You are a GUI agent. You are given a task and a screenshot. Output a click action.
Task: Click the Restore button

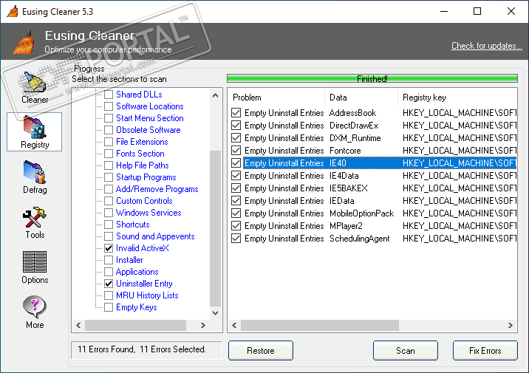[261, 351]
